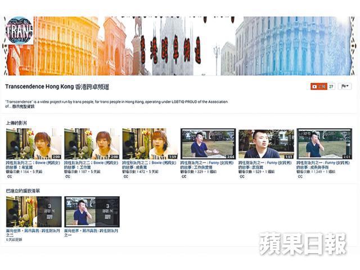Click the TRANS channel avatar logo

[20, 30]
